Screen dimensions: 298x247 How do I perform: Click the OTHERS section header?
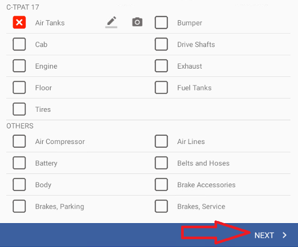20,126
